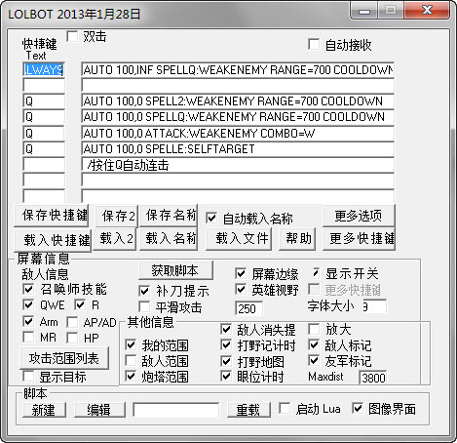The height and width of the screenshot is (443, 457).
Task: Open the 帮助 help button
Action: 297,239
